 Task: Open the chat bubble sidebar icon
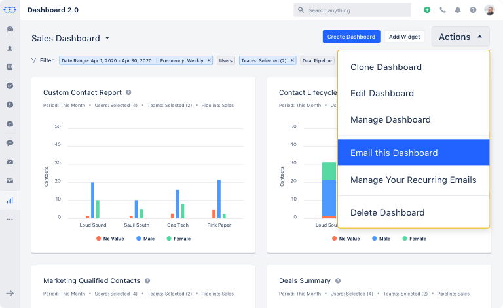coord(10,143)
